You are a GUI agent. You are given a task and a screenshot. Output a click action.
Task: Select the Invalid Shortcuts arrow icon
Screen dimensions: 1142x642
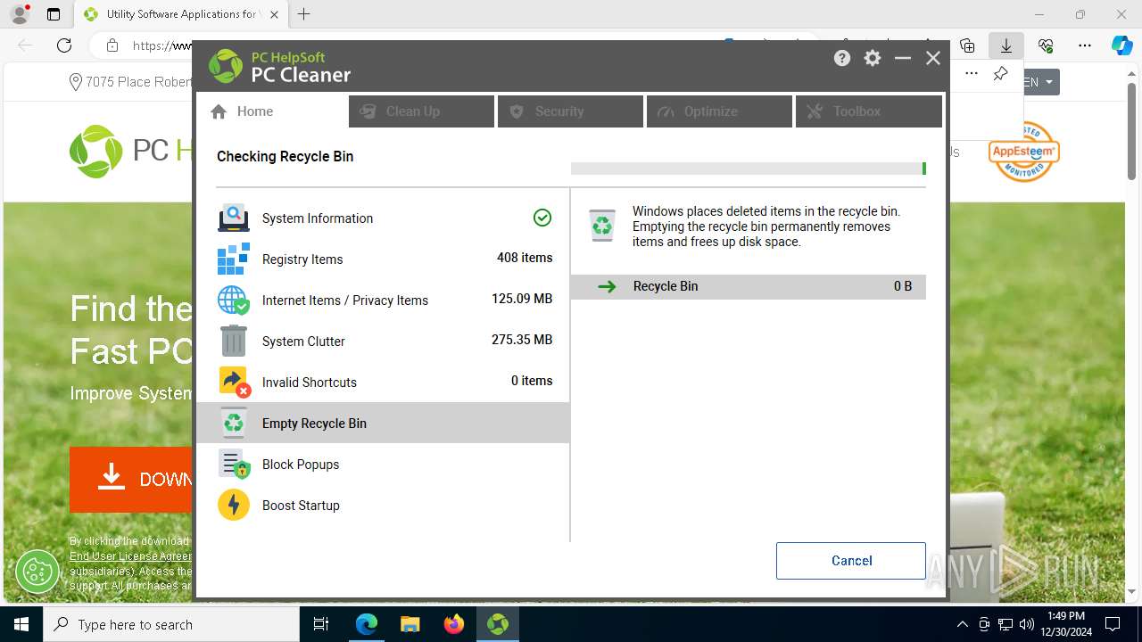click(x=234, y=383)
